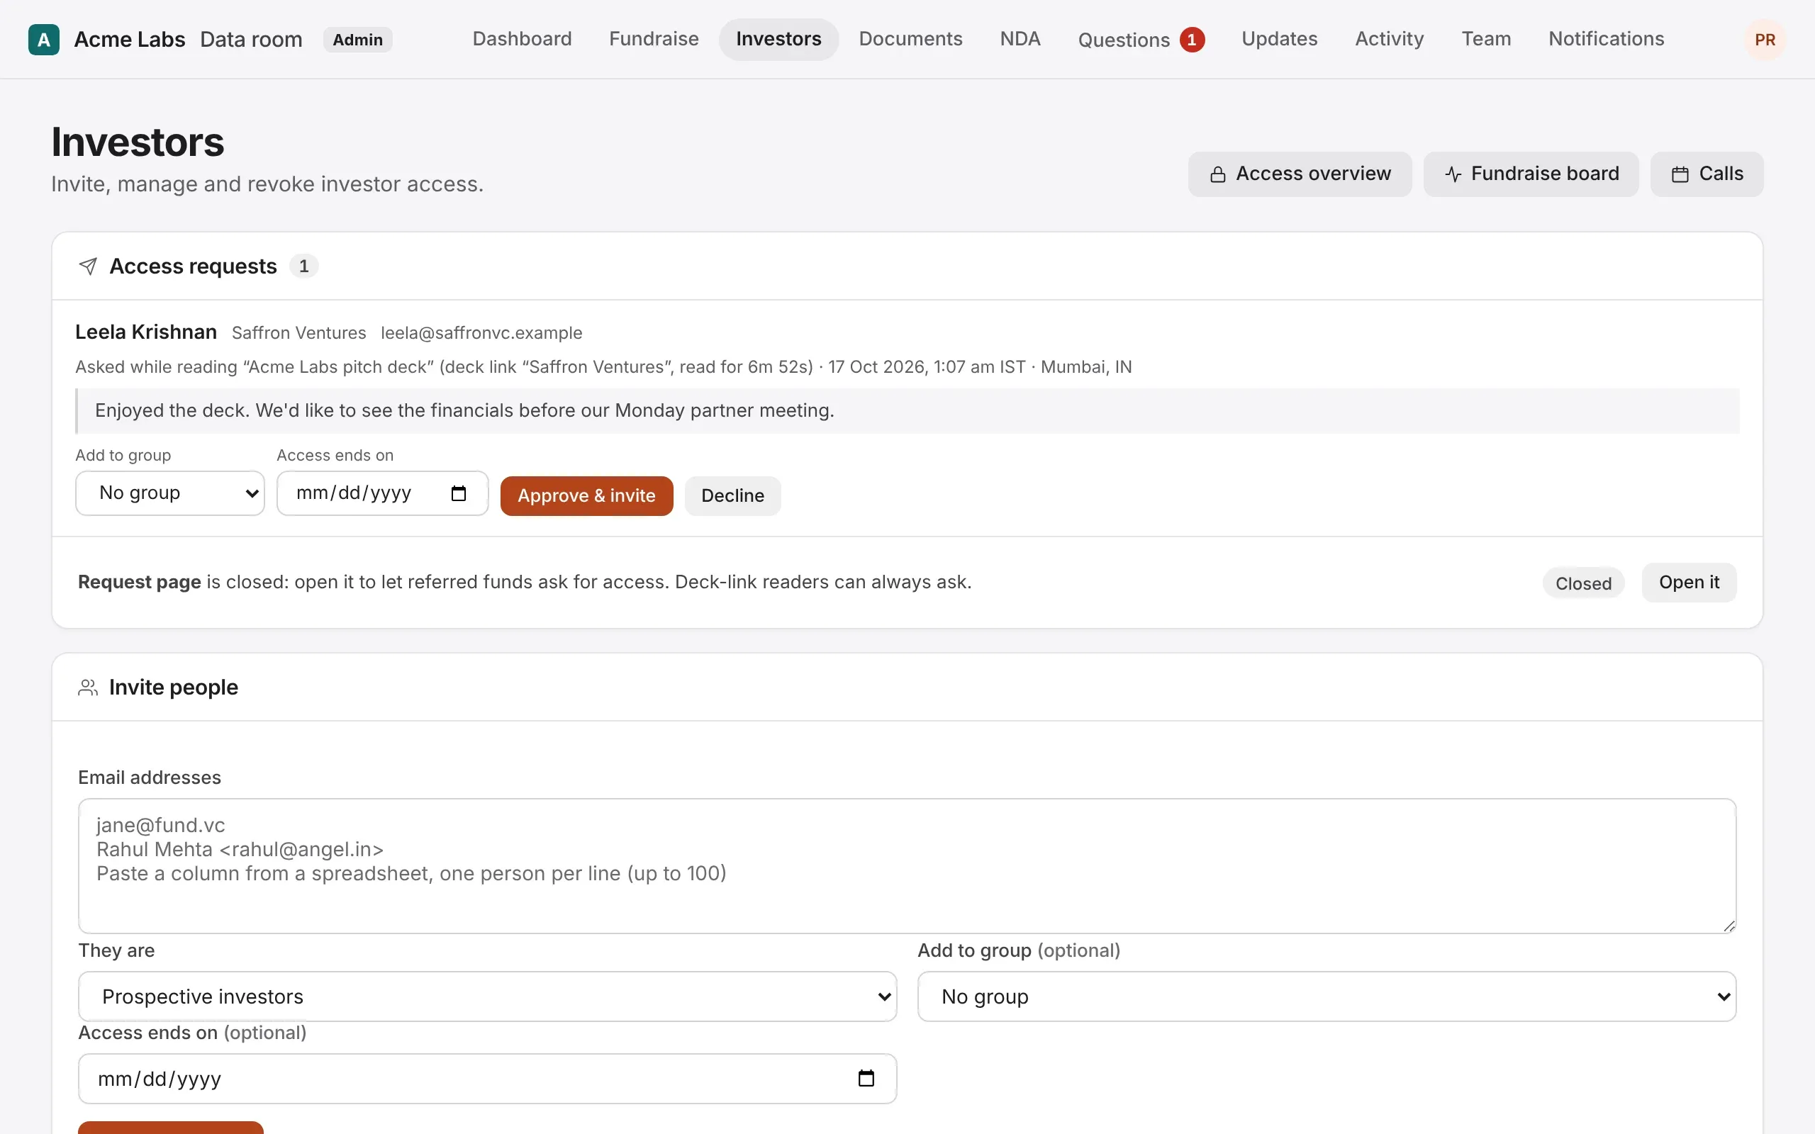Open the request page with Open it
This screenshot has width=1815, height=1134.
pos(1689,583)
